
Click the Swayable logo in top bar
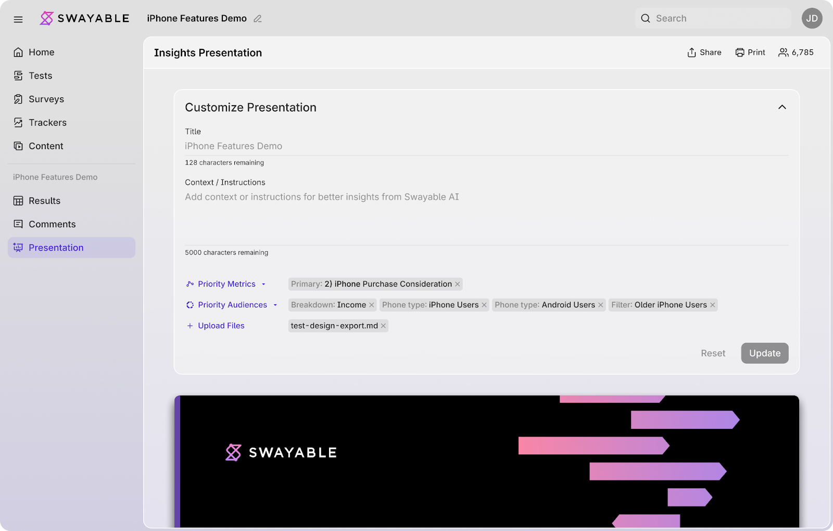pyautogui.click(x=85, y=18)
